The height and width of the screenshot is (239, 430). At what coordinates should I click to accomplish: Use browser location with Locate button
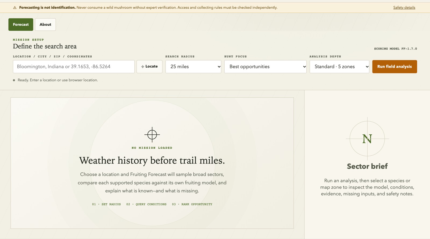click(149, 67)
